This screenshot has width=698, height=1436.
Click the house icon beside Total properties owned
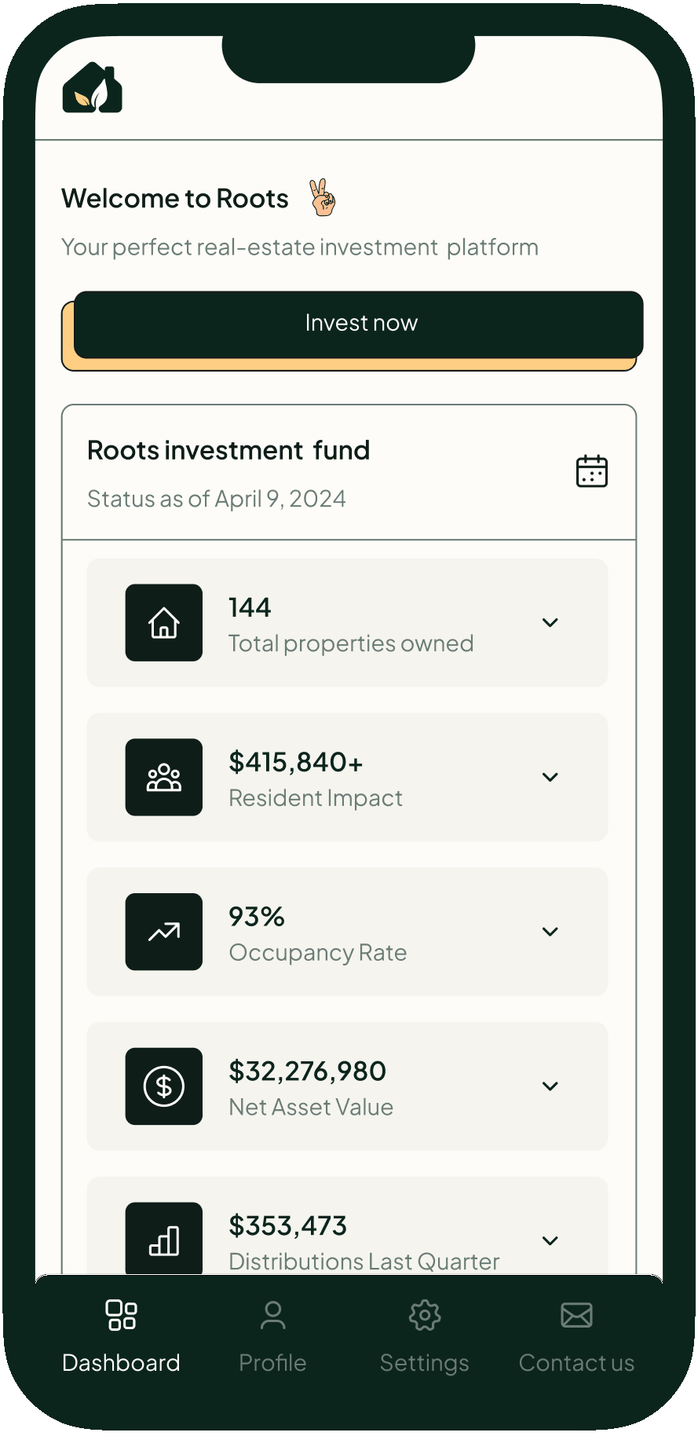point(163,622)
